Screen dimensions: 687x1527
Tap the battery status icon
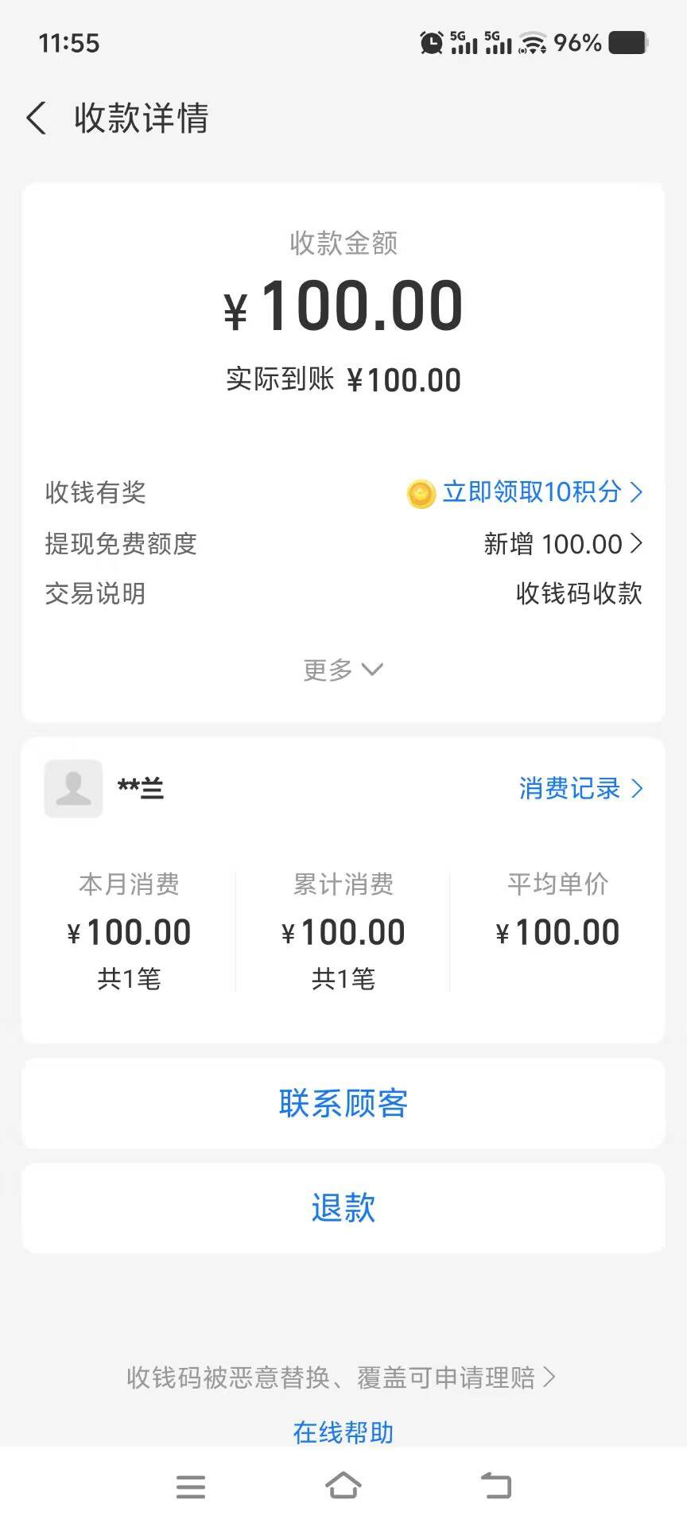point(628,43)
